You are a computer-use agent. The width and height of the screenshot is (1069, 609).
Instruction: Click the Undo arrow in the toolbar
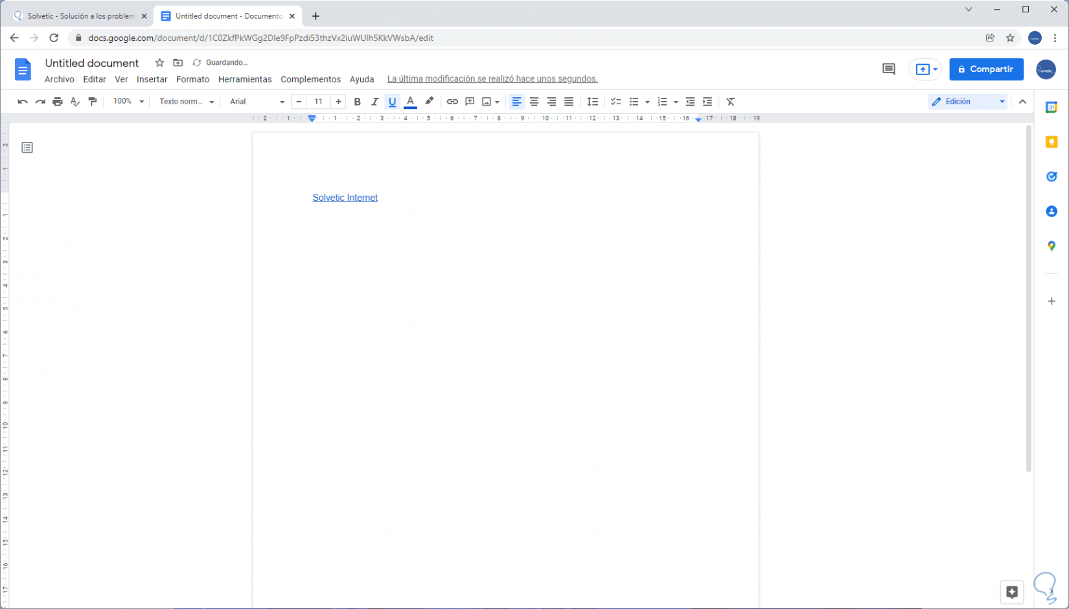23,102
